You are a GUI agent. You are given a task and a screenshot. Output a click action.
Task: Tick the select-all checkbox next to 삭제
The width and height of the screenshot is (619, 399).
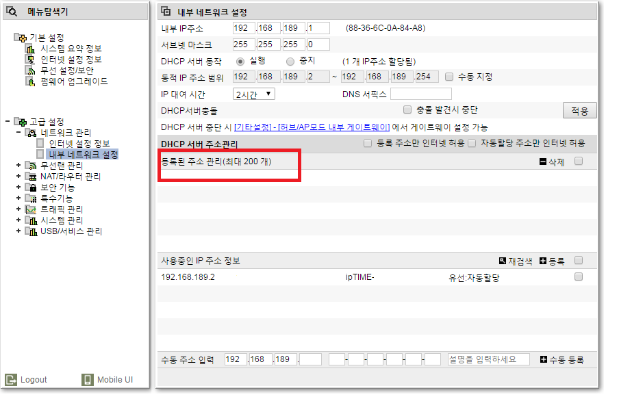(579, 161)
